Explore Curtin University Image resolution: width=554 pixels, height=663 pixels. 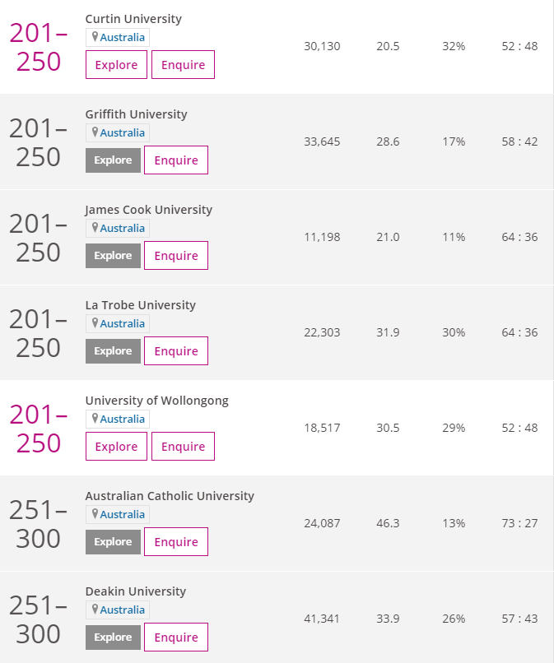[x=116, y=65]
